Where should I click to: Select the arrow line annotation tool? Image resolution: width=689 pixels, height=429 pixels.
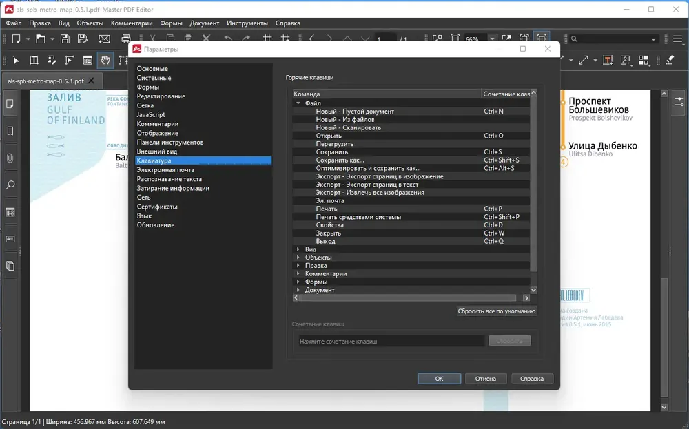584,60
